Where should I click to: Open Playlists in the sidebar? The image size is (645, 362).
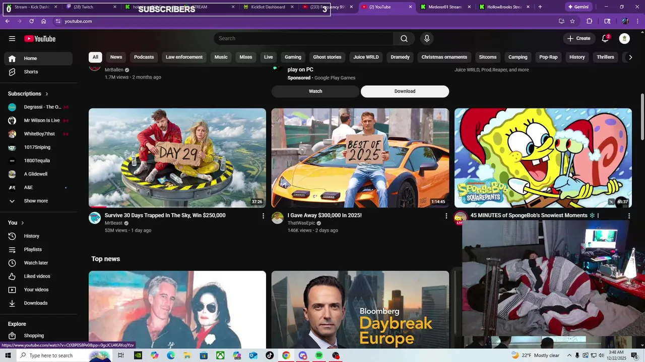pyautogui.click(x=38, y=249)
